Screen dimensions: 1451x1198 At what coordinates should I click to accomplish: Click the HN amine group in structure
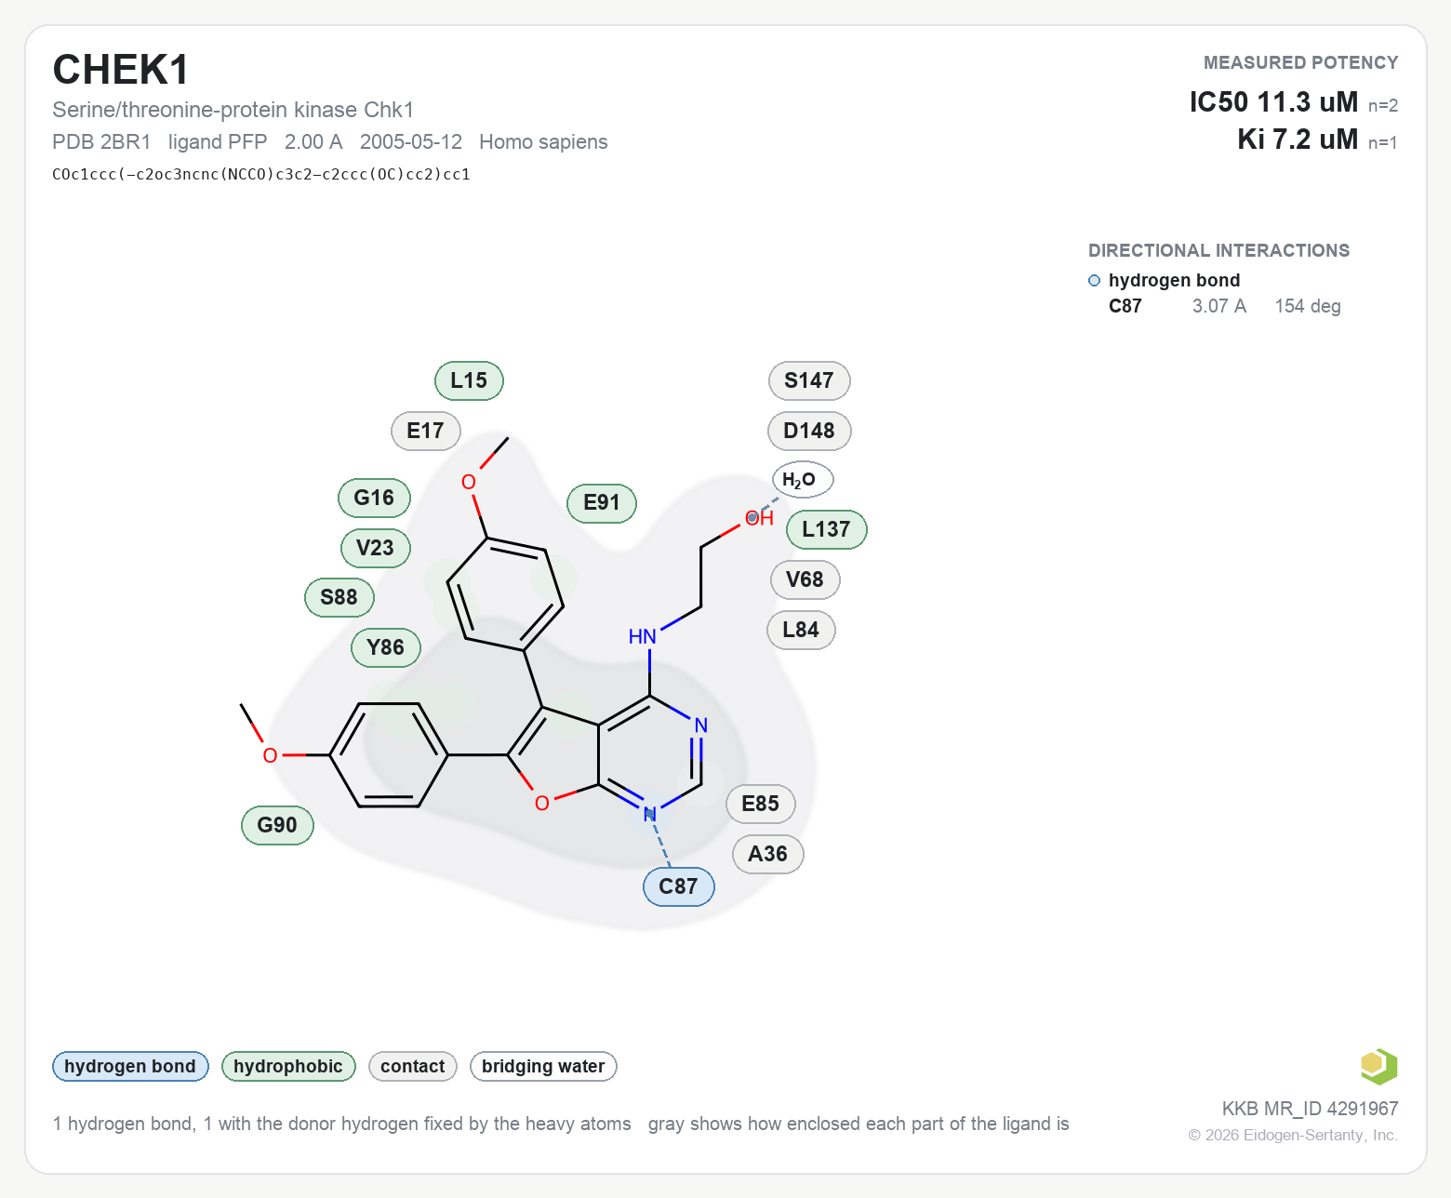[x=643, y=637]
